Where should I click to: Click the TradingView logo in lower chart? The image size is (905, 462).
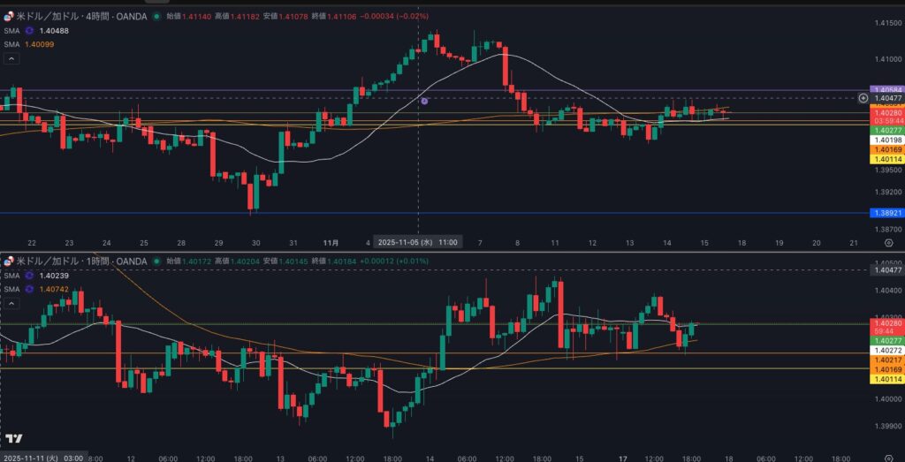coord(14,439)
